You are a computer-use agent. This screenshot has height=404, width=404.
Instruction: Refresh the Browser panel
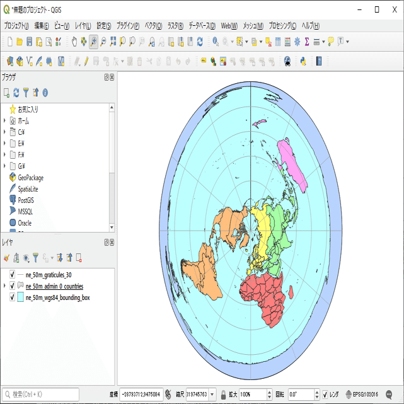pos(16,93)
